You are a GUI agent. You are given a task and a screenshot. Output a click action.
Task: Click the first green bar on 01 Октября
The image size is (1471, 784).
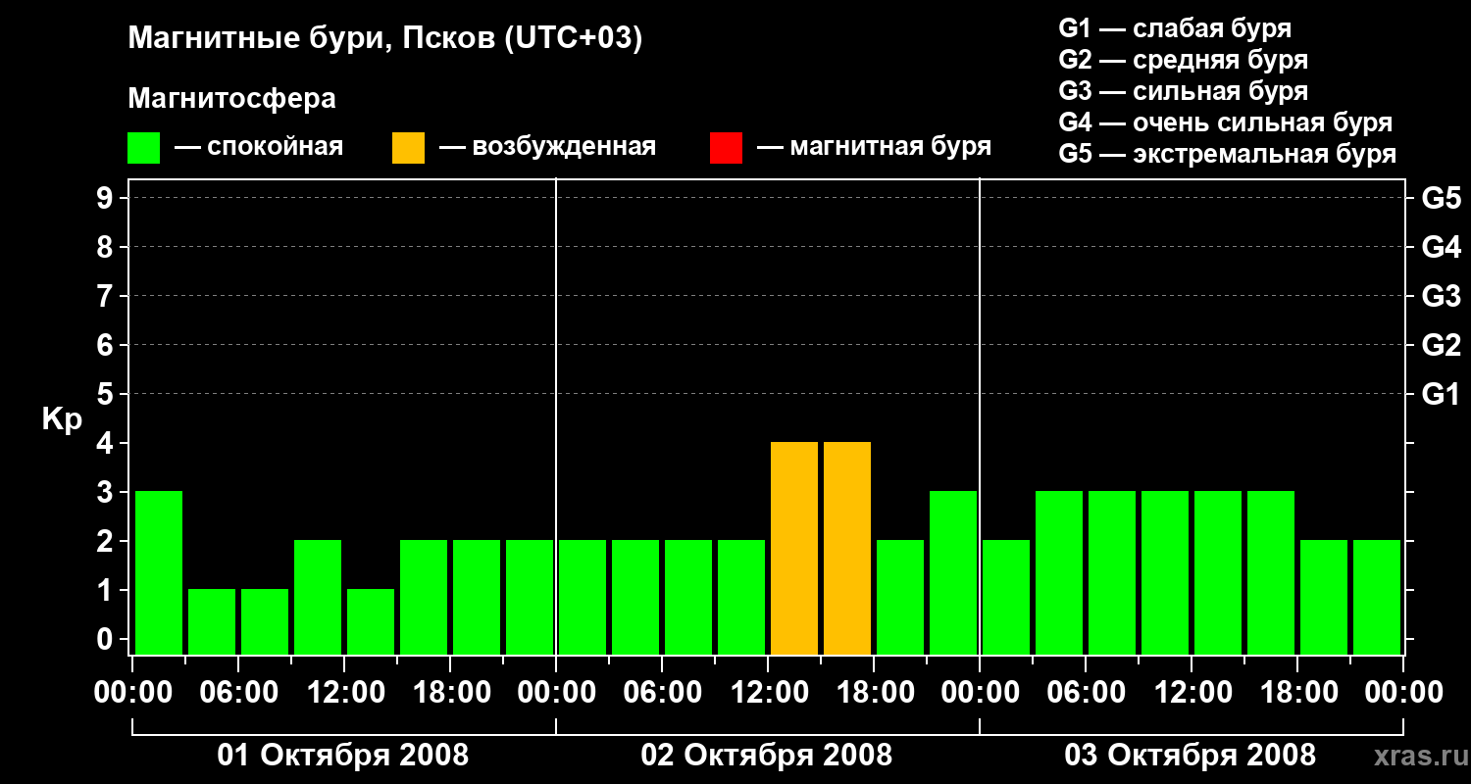tap(159, 572)
